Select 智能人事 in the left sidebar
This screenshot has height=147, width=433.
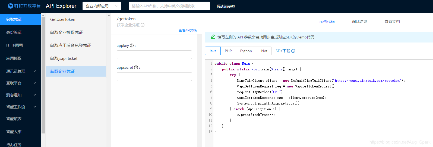click(x=20, y=132)
